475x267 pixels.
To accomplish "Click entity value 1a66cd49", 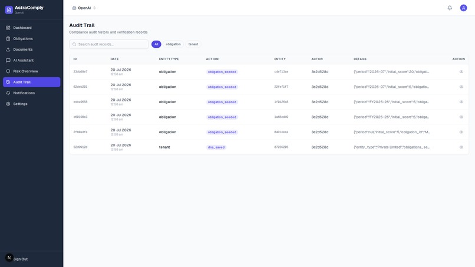I will [281, 117].
